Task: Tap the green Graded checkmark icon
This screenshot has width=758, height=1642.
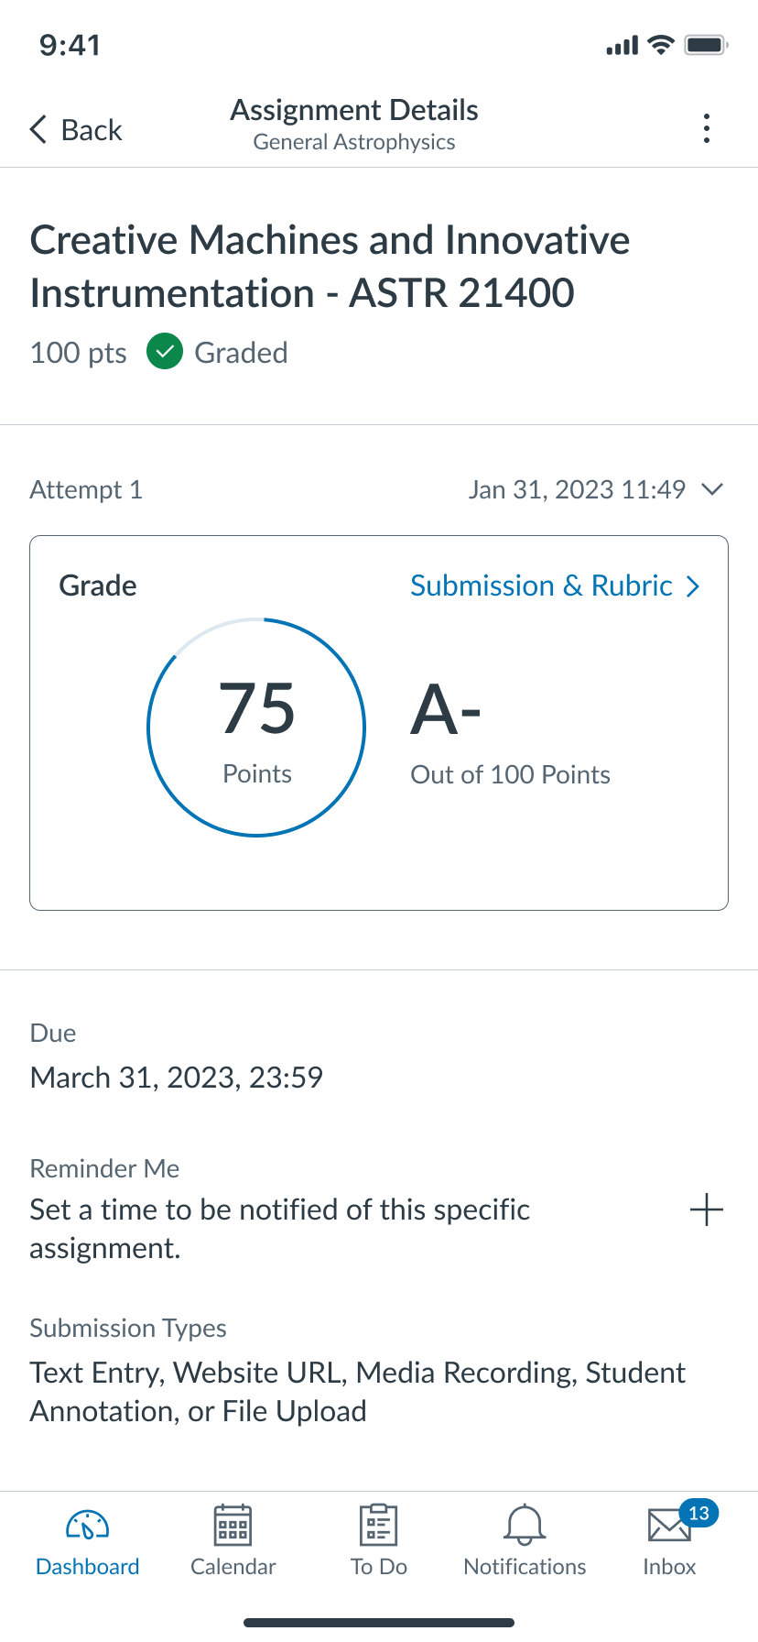Action: pyautogui.click(x=165, y=352)
